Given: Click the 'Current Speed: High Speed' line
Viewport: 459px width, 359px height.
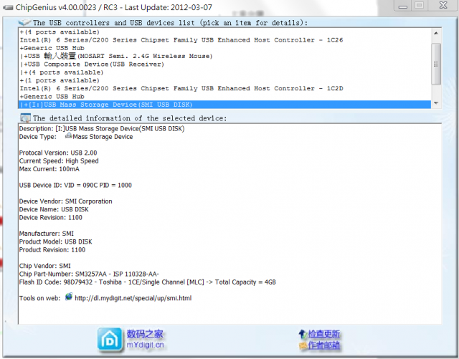Looking at the screenshot, I should tap(59, 161).
